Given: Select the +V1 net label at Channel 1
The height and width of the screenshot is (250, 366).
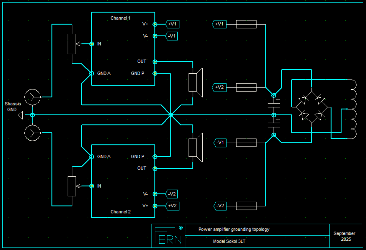Looking at the screenshot, I should [172, 24].
